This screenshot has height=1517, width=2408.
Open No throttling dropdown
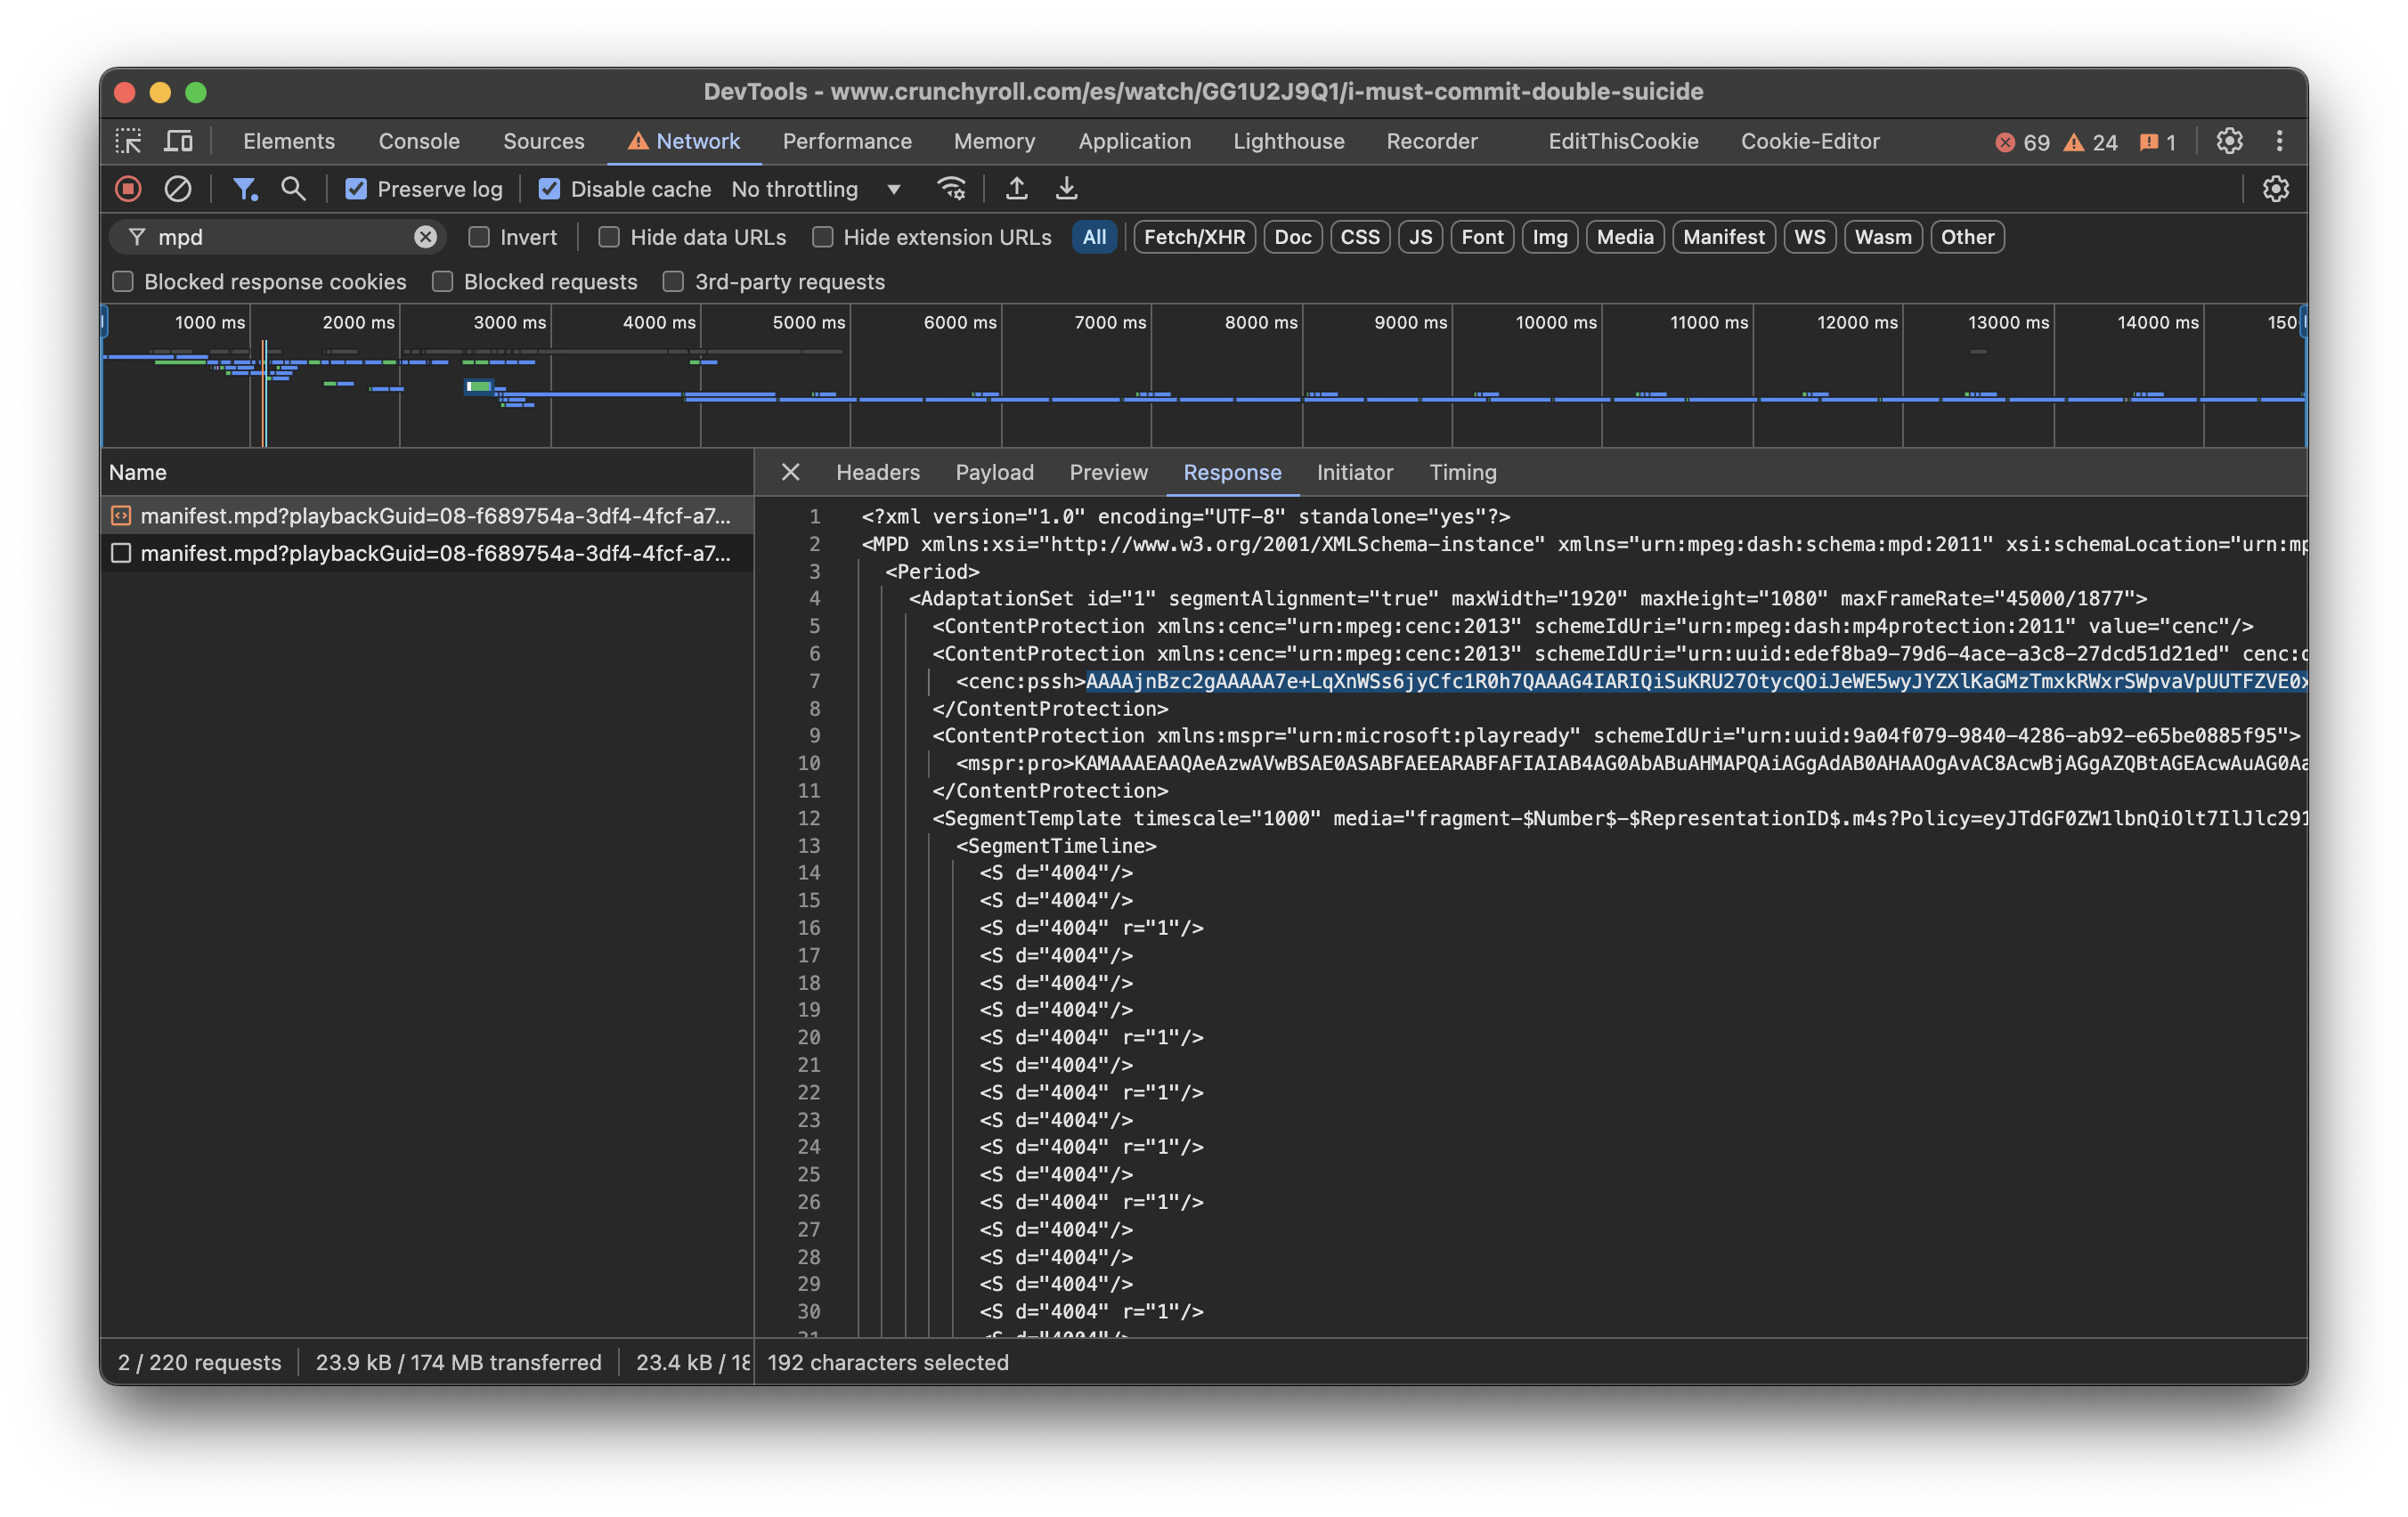click(816, 189)
